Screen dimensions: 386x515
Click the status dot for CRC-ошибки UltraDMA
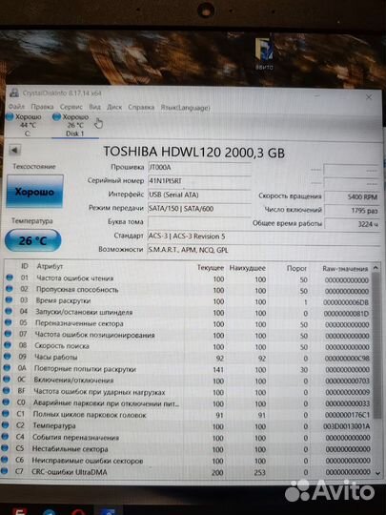point(4,471)
